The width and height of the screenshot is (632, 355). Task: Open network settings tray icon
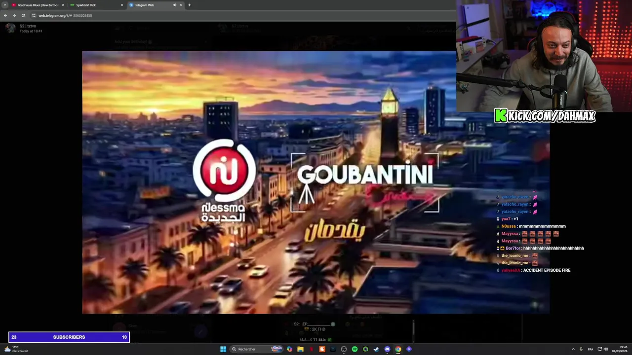[600, 349]
